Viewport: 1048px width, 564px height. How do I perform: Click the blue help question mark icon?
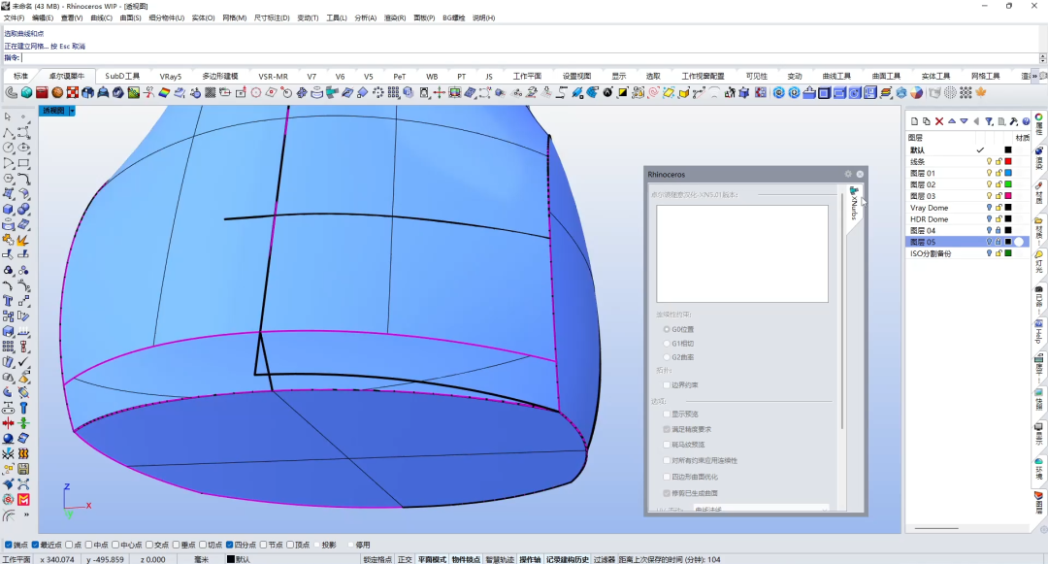point(1026,121)
